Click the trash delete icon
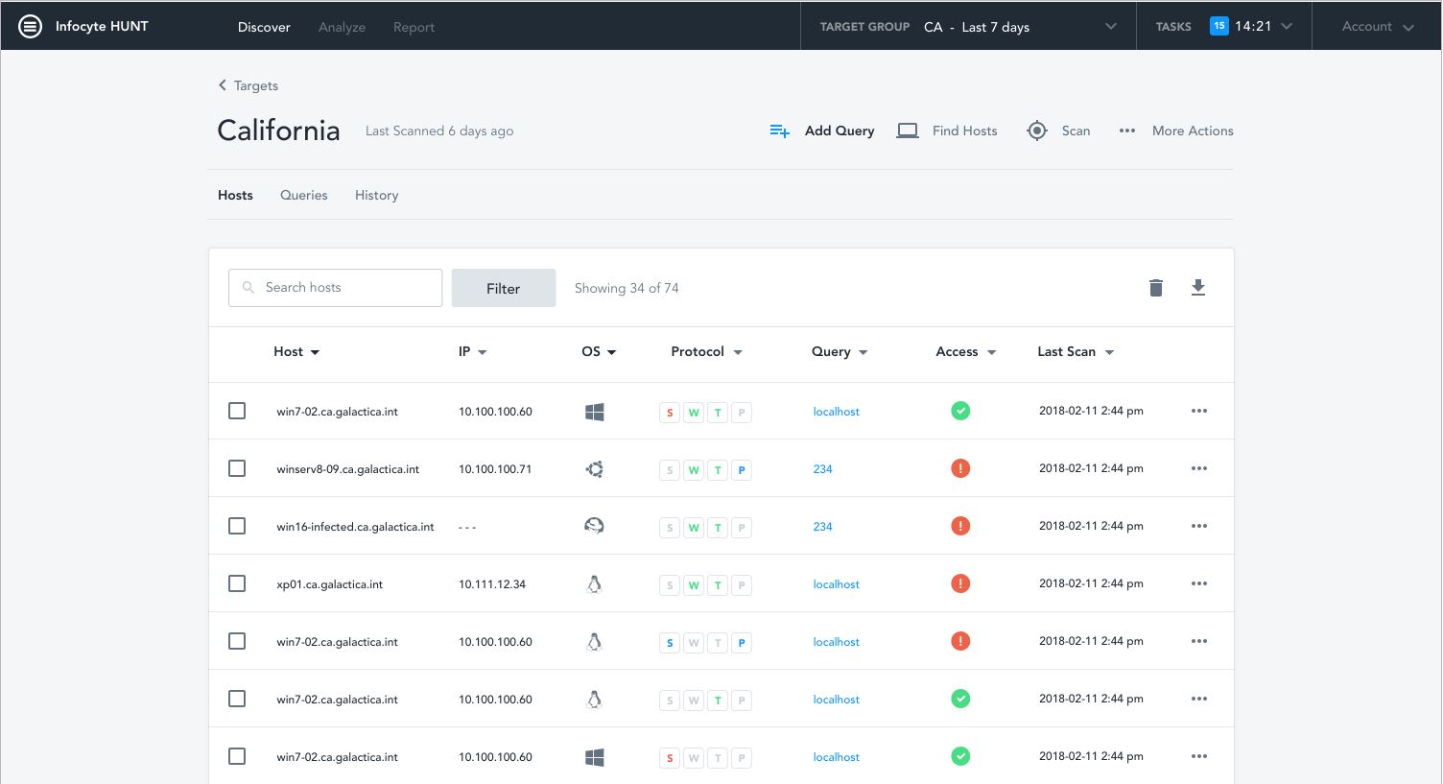 [x=1156, y=288]
